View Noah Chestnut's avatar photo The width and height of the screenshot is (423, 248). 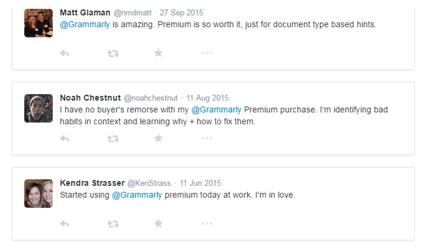[38, 108]
